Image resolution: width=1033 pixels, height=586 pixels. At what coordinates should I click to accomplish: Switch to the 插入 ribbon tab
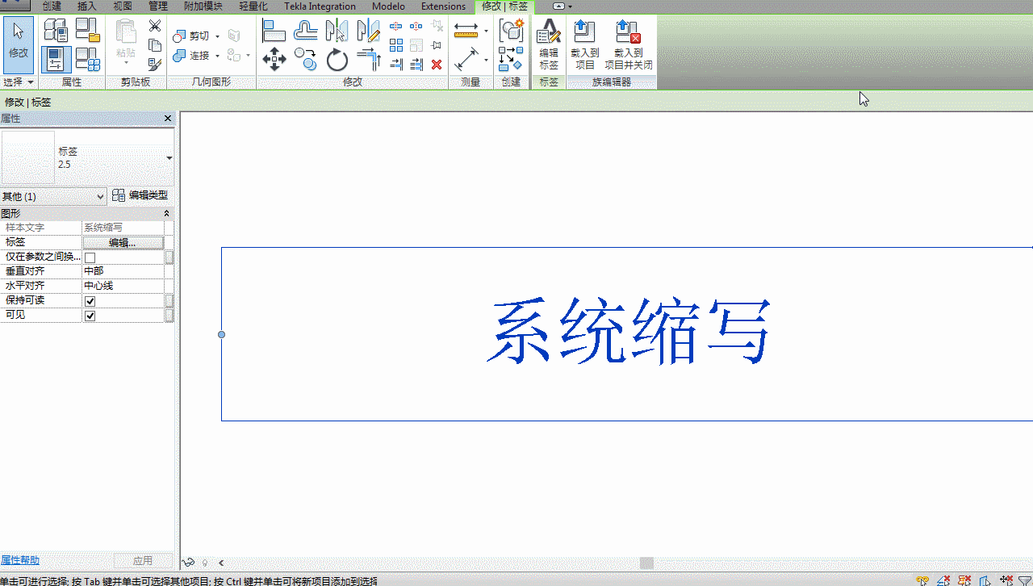[86, 6]
